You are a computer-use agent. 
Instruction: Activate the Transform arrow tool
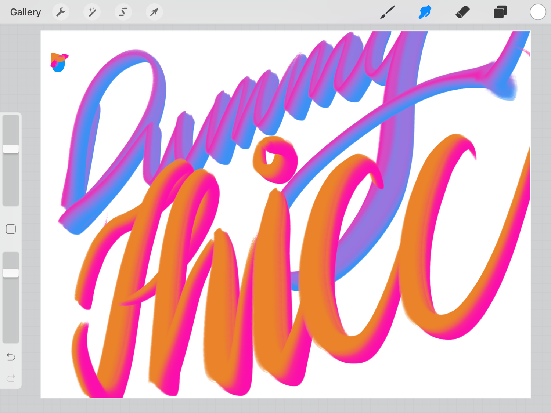coord(154,12)
